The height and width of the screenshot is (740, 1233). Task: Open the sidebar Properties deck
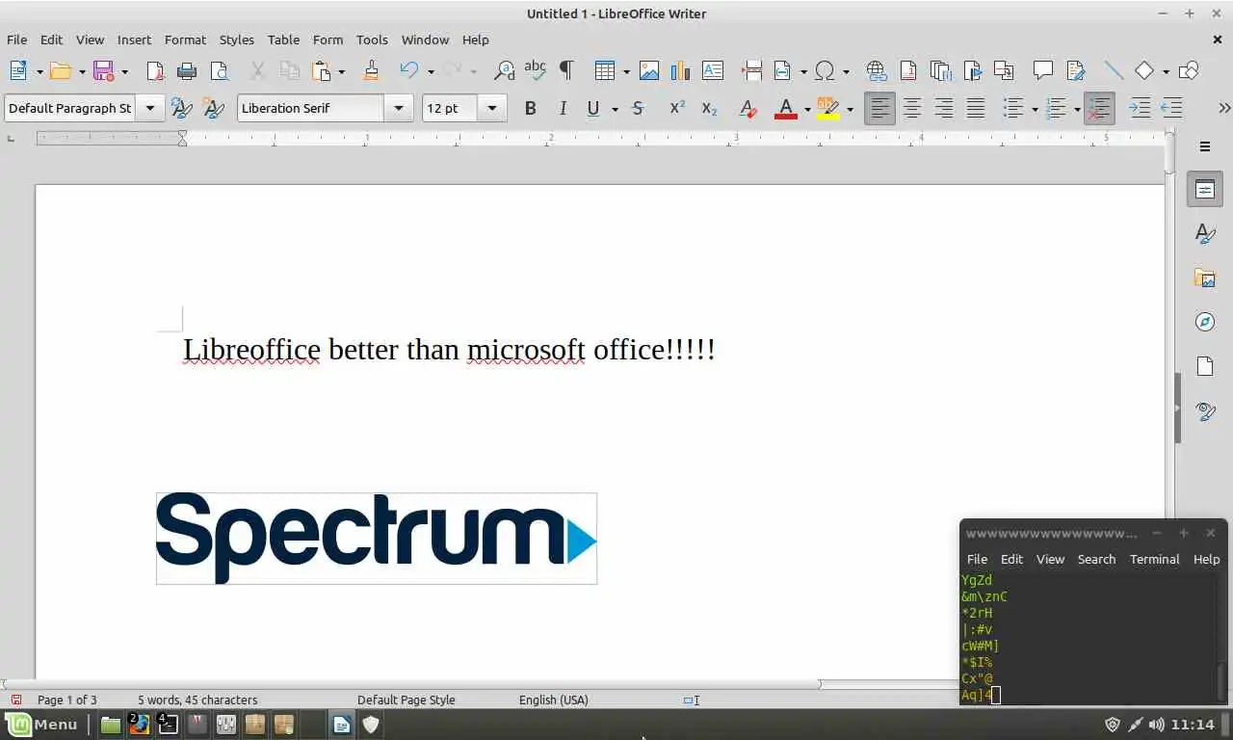pyautogui.click(x=1205, y=190)
